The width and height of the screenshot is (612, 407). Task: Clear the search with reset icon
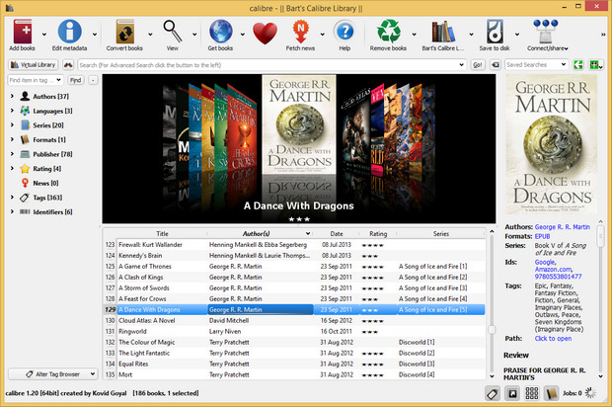tap(496, 65)
